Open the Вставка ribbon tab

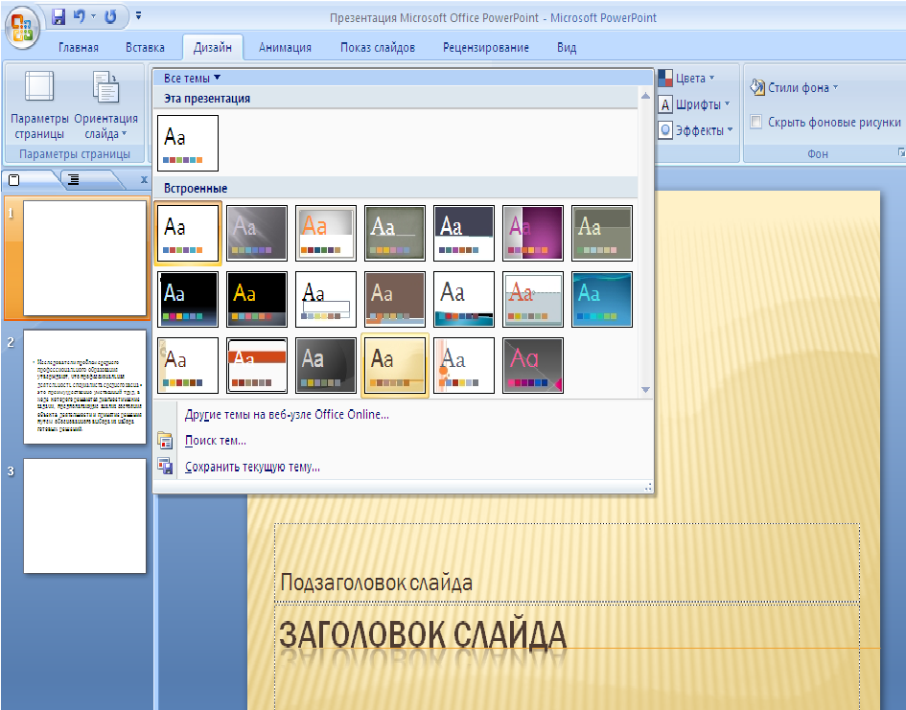[x=145, y=47]
